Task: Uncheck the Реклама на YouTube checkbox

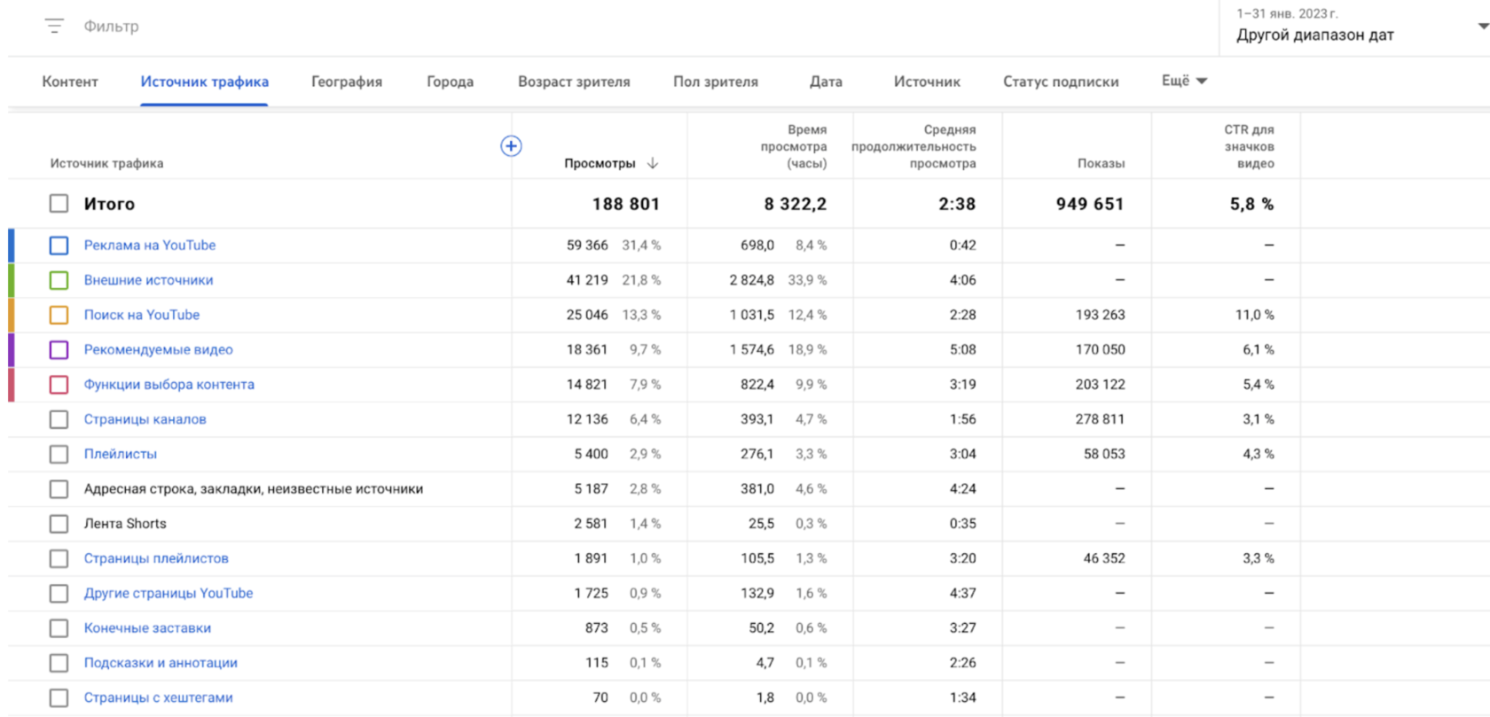Action: pyautogui.click(x=59, y=245)
